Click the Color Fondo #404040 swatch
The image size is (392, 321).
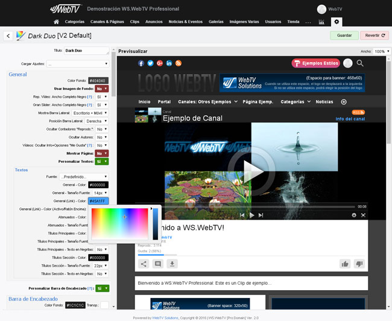click(x=98, y=81)
